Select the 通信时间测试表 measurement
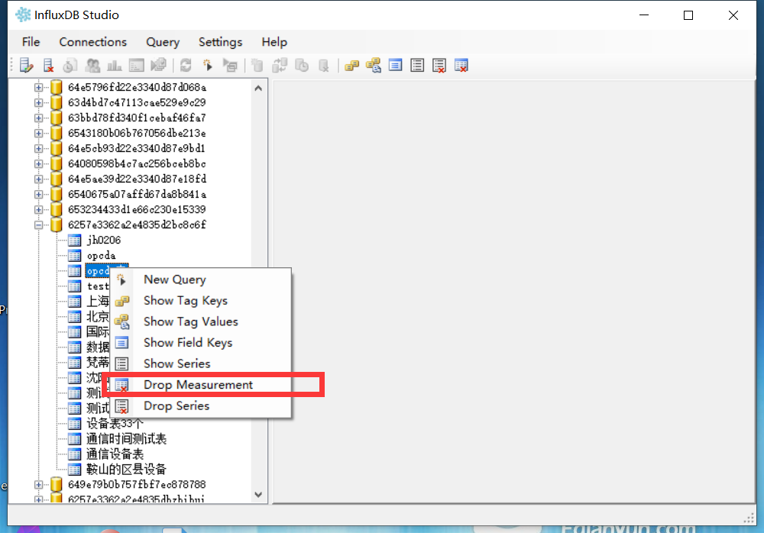The image size is (764, 533). (x=126, y=438)
